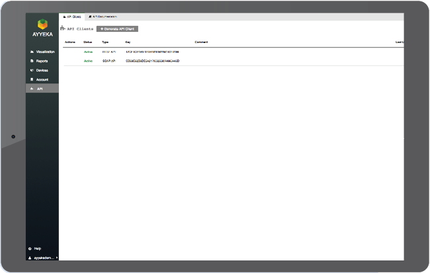The height and width of the screenshot is (273, 430).
Task: Click the Comment column header
Action: 201,42
